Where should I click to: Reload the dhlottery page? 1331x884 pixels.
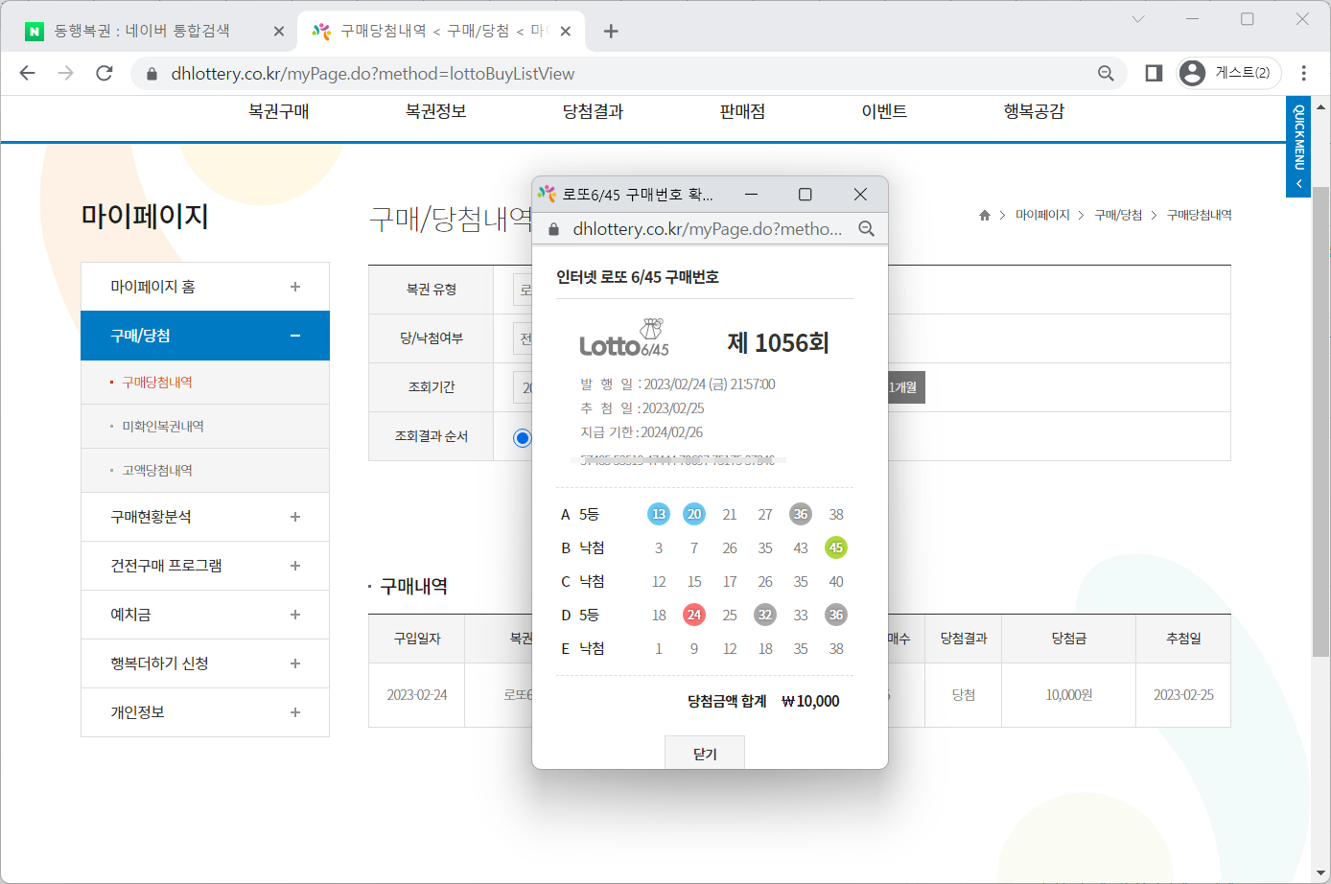[105, 73]
